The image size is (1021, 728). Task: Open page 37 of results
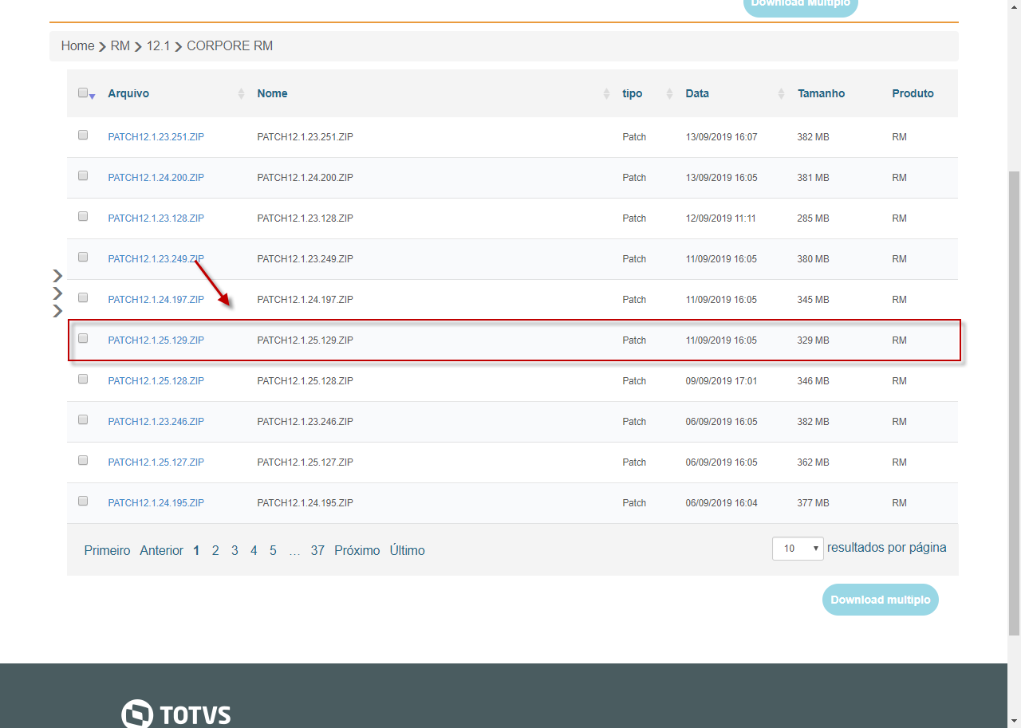click(317, 551)
